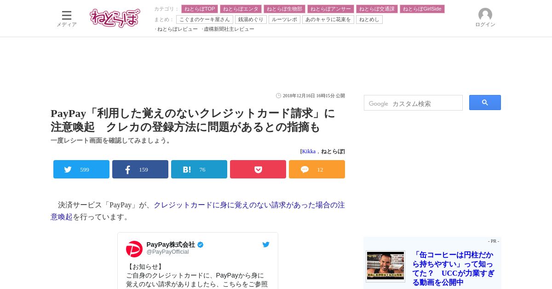Screen dimensions: 552x289
Task: Open the 12 comments bubble
Action: coord(317,169)
